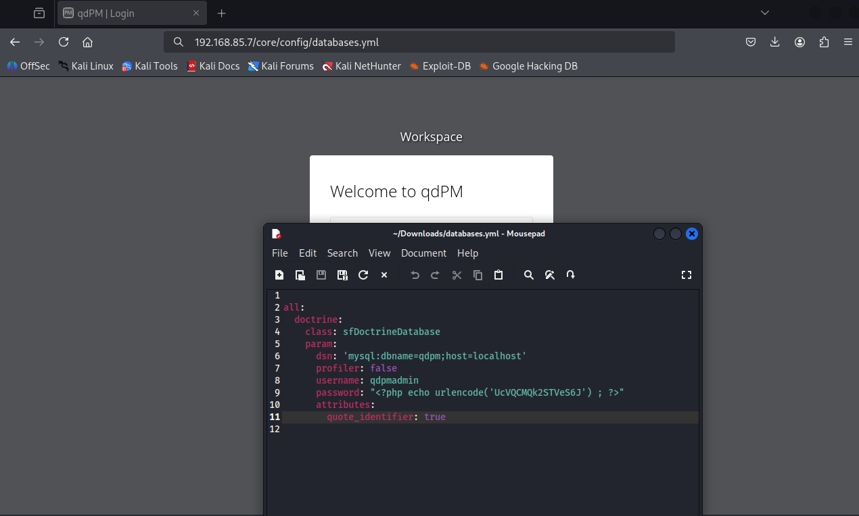Click the Find and Replace icon
859x516 pixels.
pos(550,275)
